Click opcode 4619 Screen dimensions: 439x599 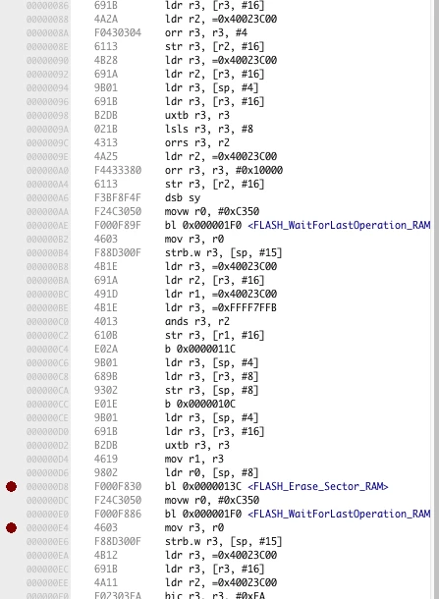point(106,460)
